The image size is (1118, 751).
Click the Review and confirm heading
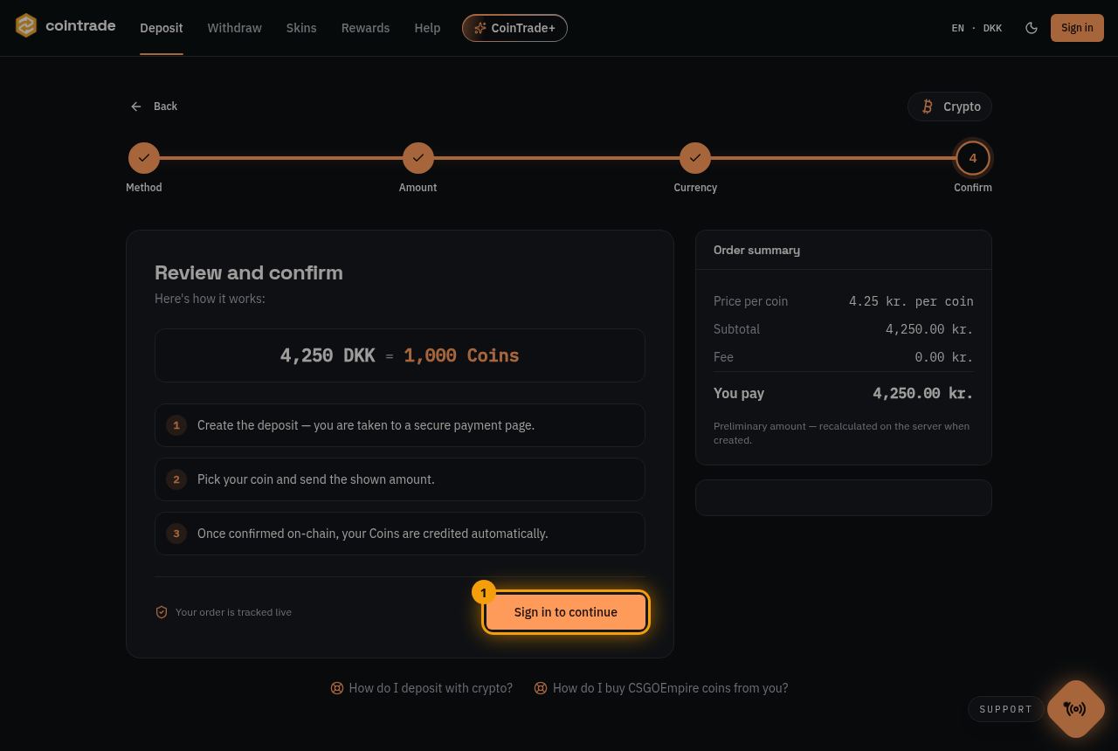249,272
